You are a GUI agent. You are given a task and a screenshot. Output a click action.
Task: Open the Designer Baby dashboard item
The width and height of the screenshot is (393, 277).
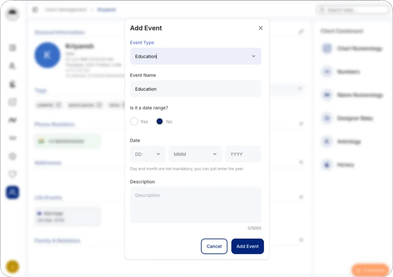[348, 118]
